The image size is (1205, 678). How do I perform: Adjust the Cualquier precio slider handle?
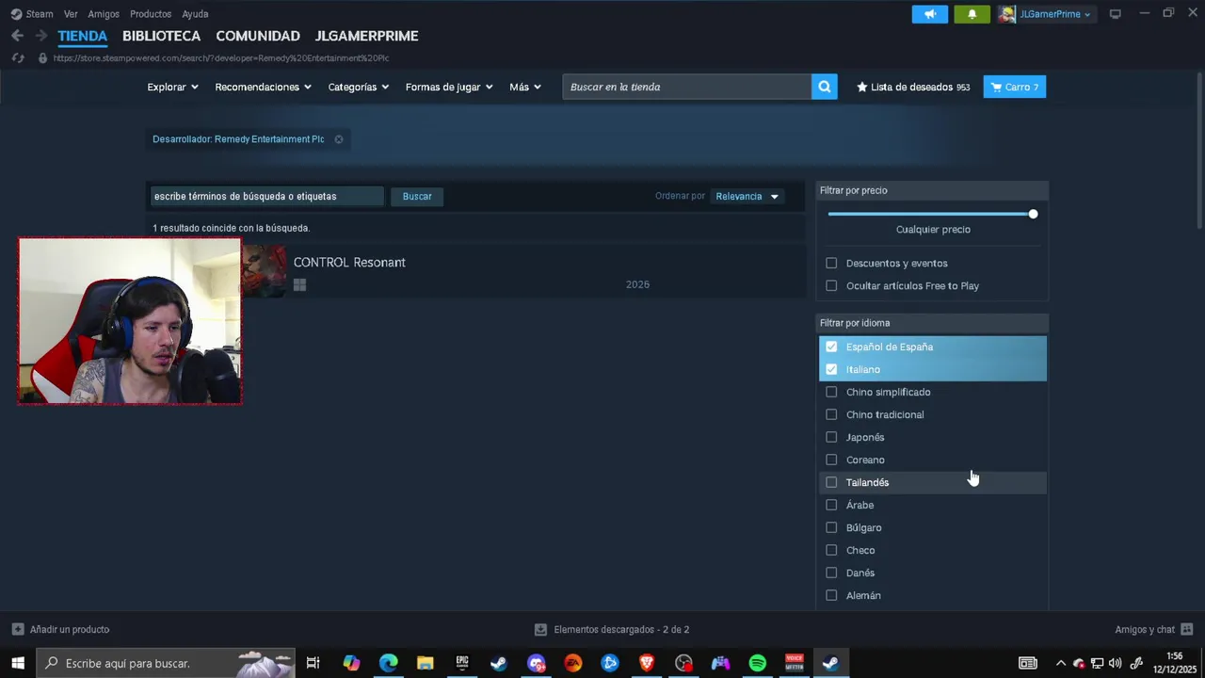1033,214
